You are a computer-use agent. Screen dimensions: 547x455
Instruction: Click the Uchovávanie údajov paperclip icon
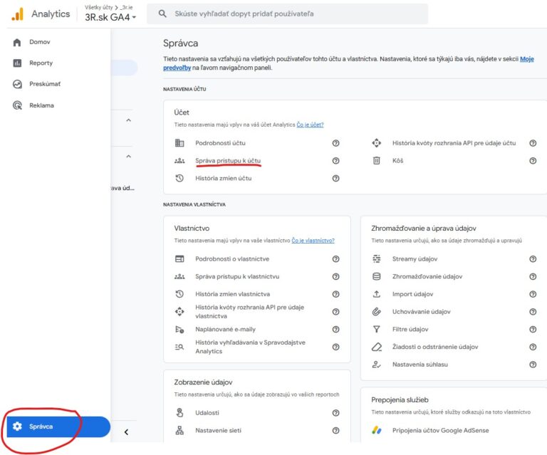click(x=376, y=312)
